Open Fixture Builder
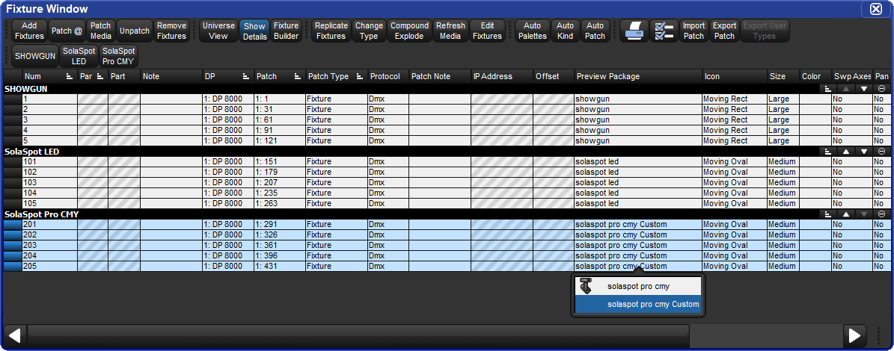Viewport: 894px width, 351px height. [287, 31]
